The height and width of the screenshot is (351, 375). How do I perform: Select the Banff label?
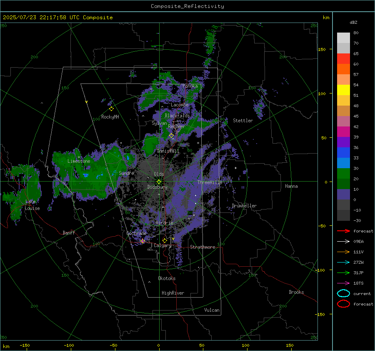[x=69, y=233]
